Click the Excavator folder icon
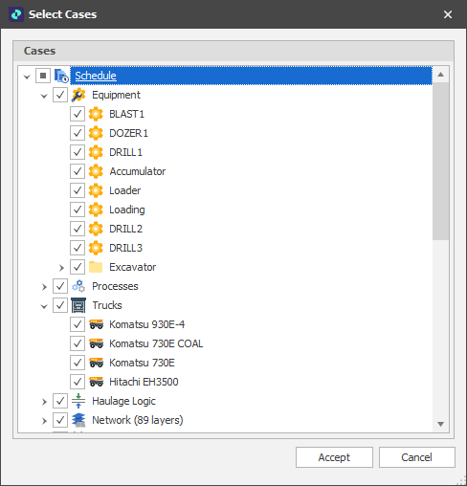 (96, 267)
